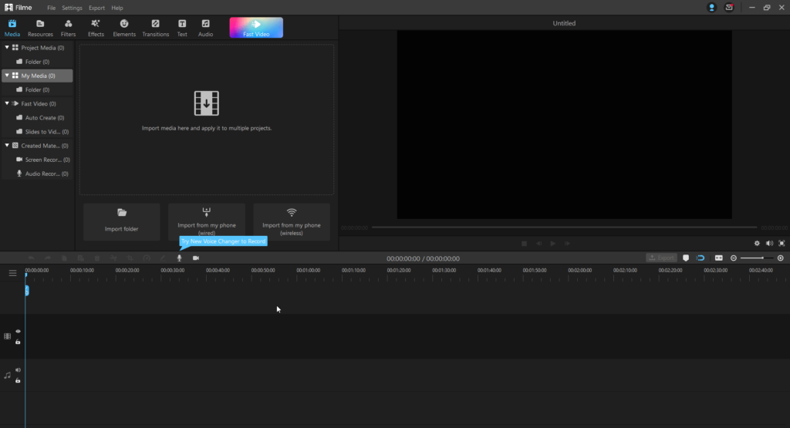
Task: Click the preview play button
Action: [552, 243]
